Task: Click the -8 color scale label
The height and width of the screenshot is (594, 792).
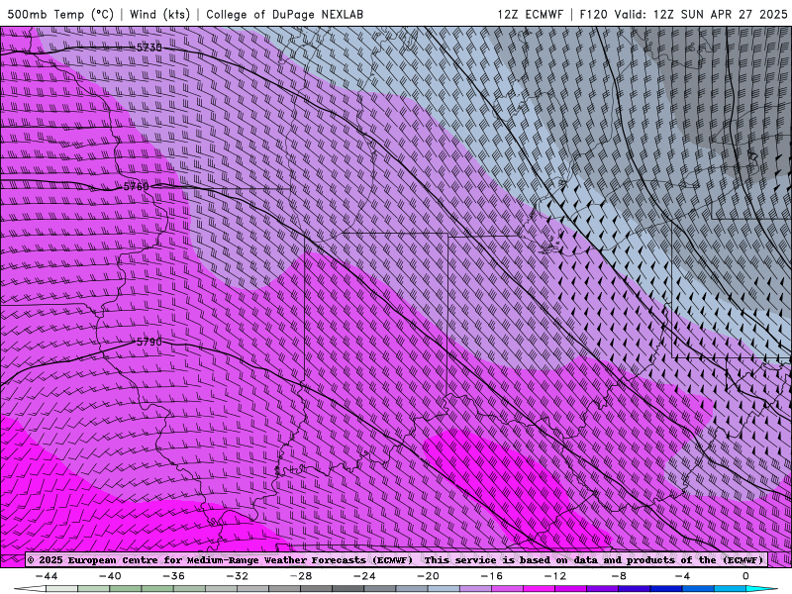Action: pyautogui.click(x=619, y=576)
